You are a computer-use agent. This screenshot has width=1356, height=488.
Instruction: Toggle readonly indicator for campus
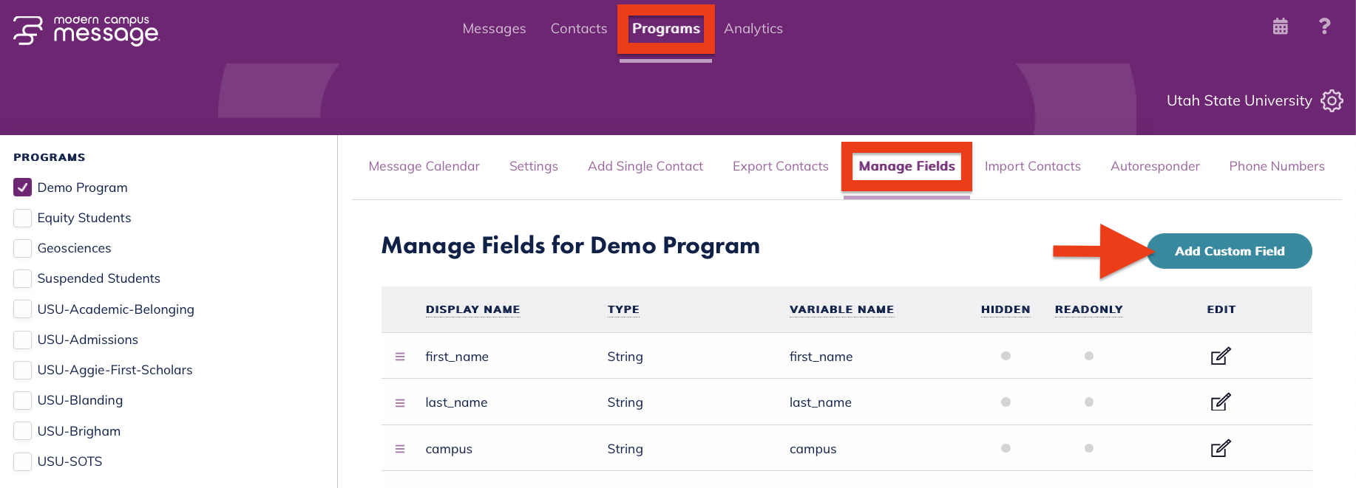coord(1089,448)
